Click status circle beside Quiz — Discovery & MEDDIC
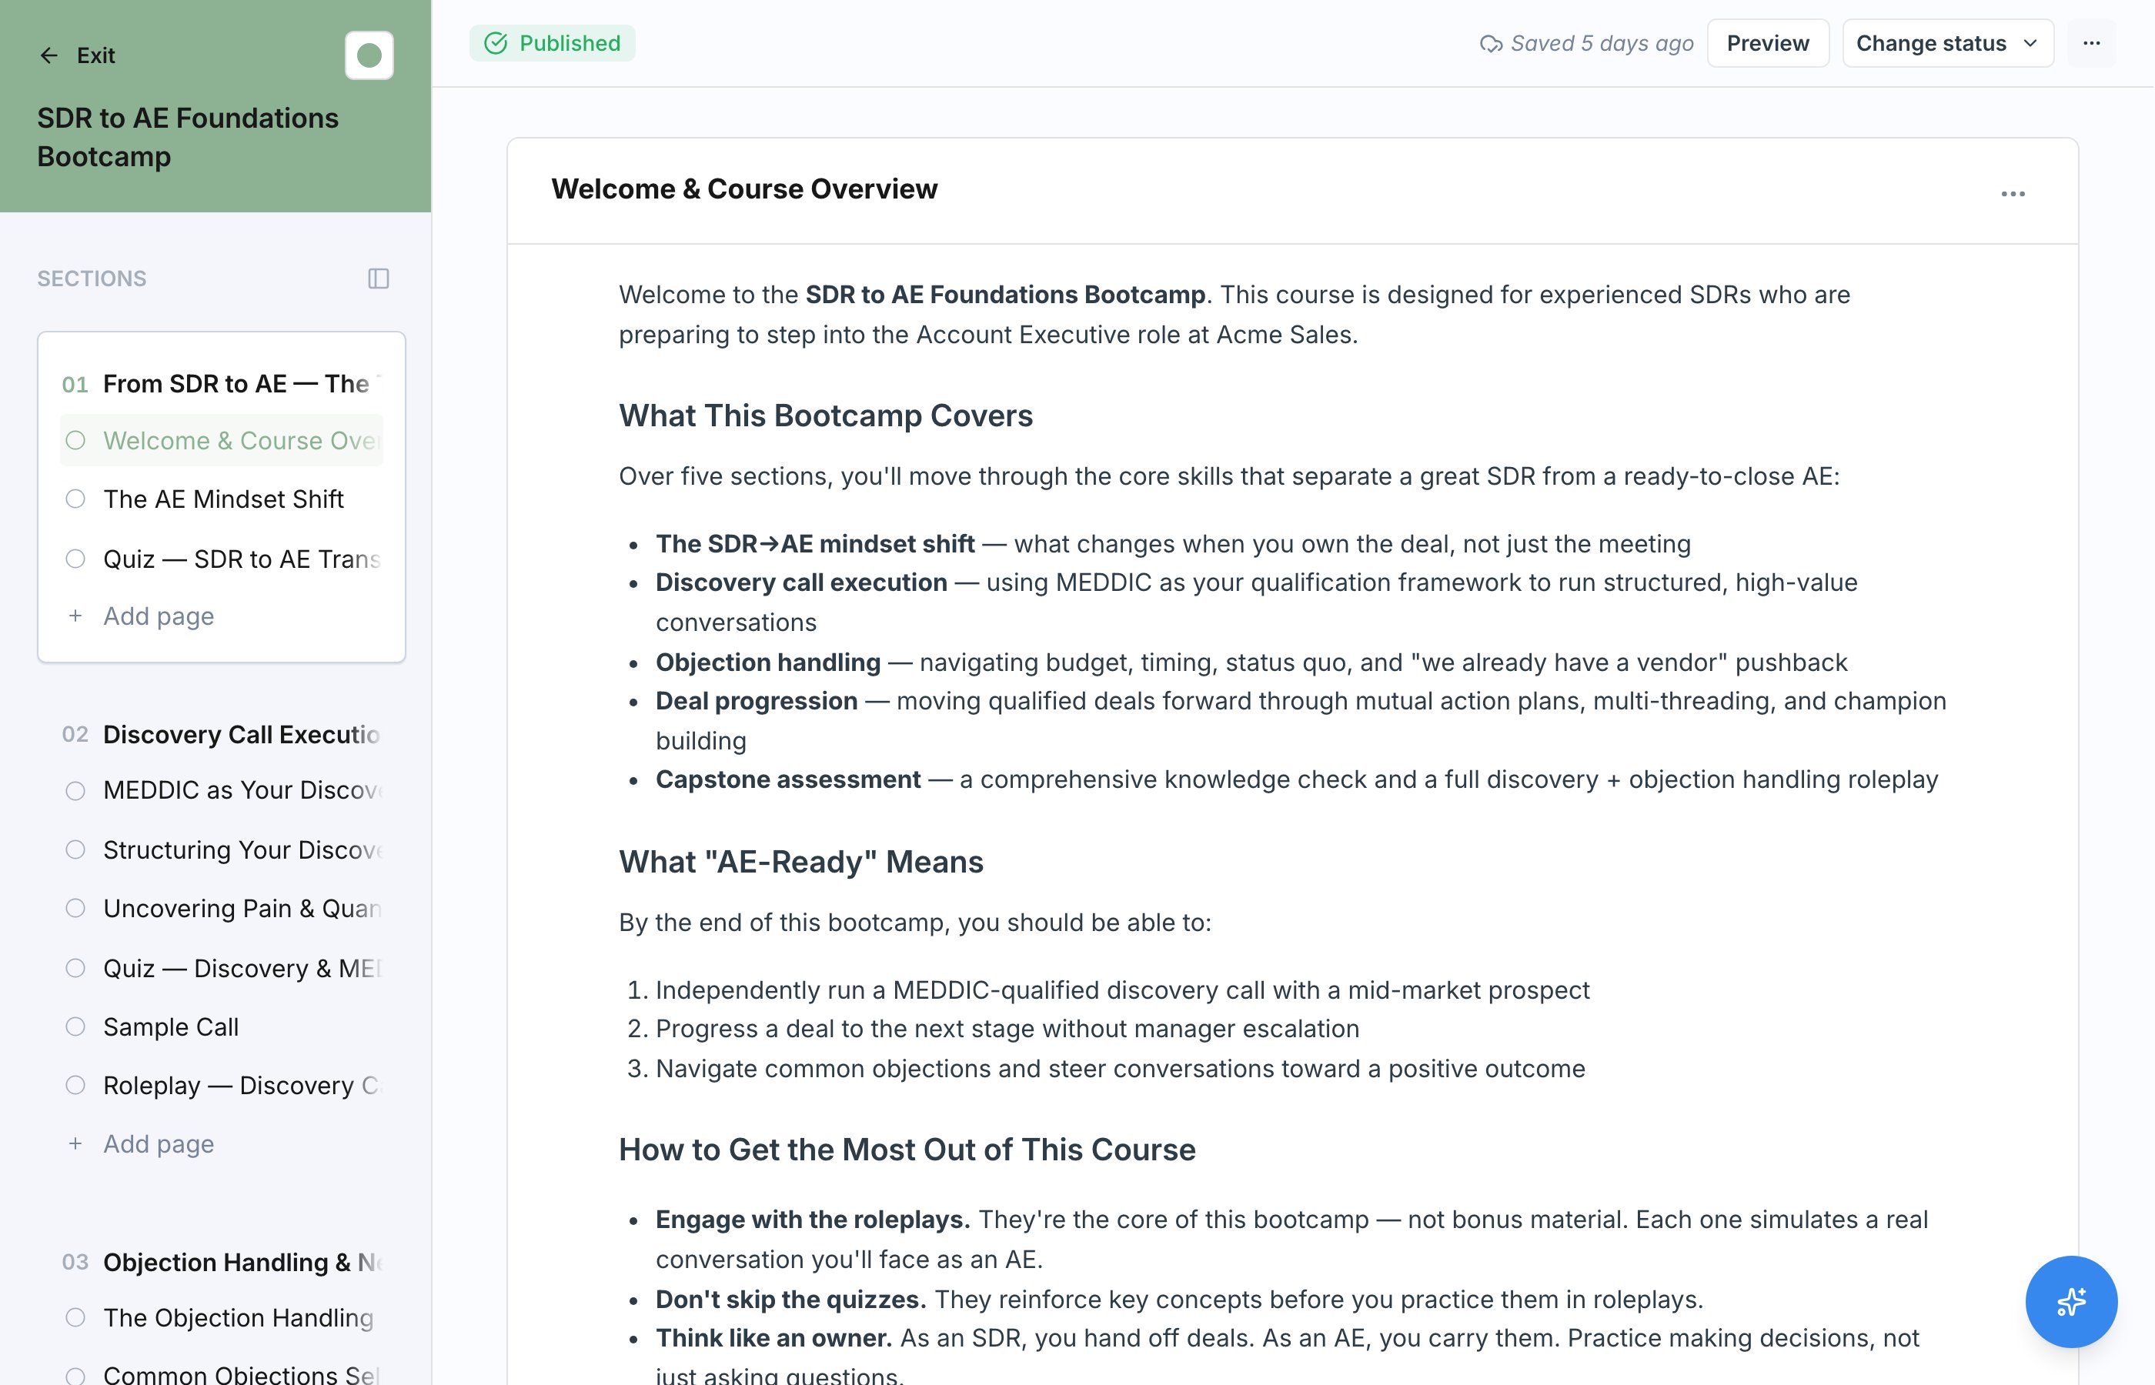This screenshot has width=2155, height=1385. point(75,968)
